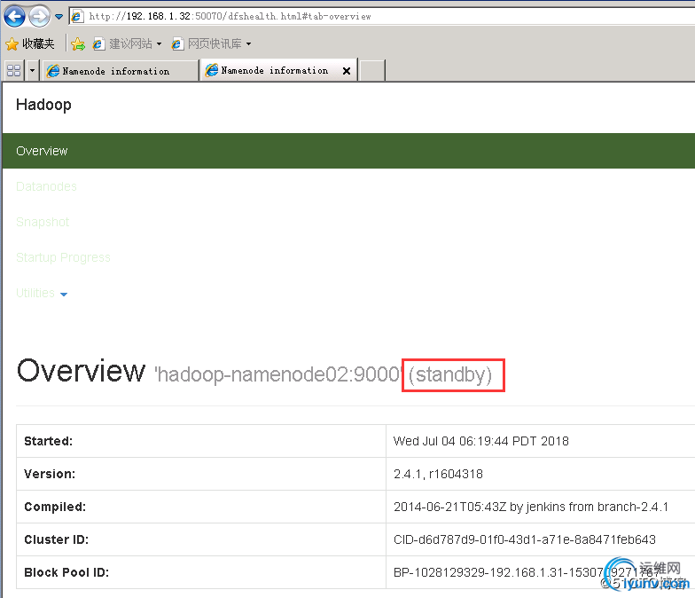The height and width of the screenshot is (598, 695).
Task: Expand the 网页快讯库 dropdown arrow
Action: [248, 44]
